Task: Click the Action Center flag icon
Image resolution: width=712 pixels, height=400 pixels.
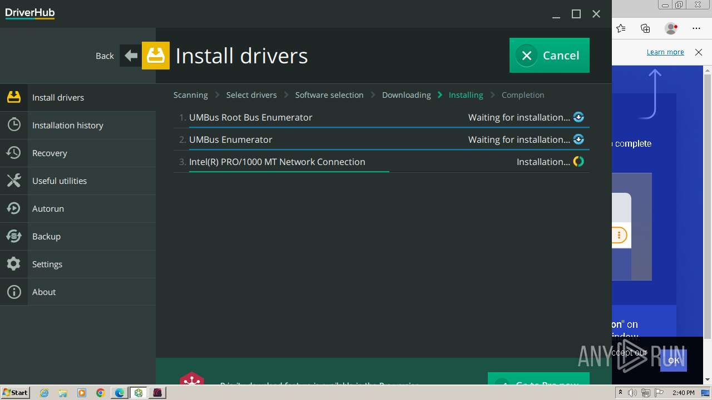Action: (659, 393)
